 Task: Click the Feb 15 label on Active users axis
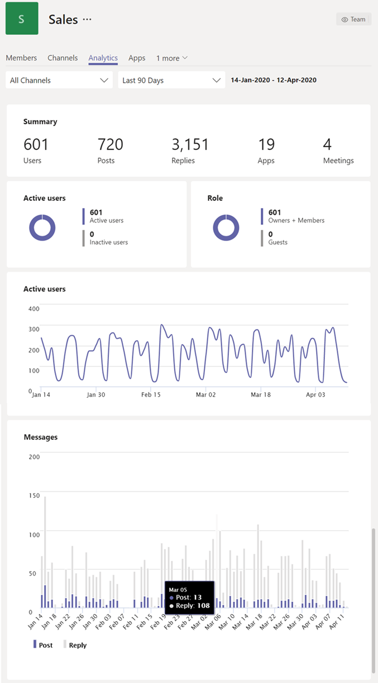(x=151, y=394)
